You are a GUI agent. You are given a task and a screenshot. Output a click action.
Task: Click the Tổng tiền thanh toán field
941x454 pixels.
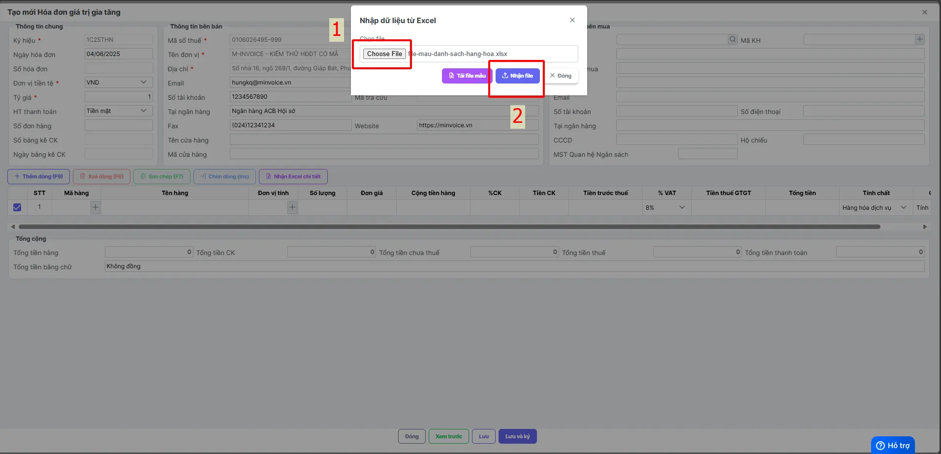click(x=880, y=252)
